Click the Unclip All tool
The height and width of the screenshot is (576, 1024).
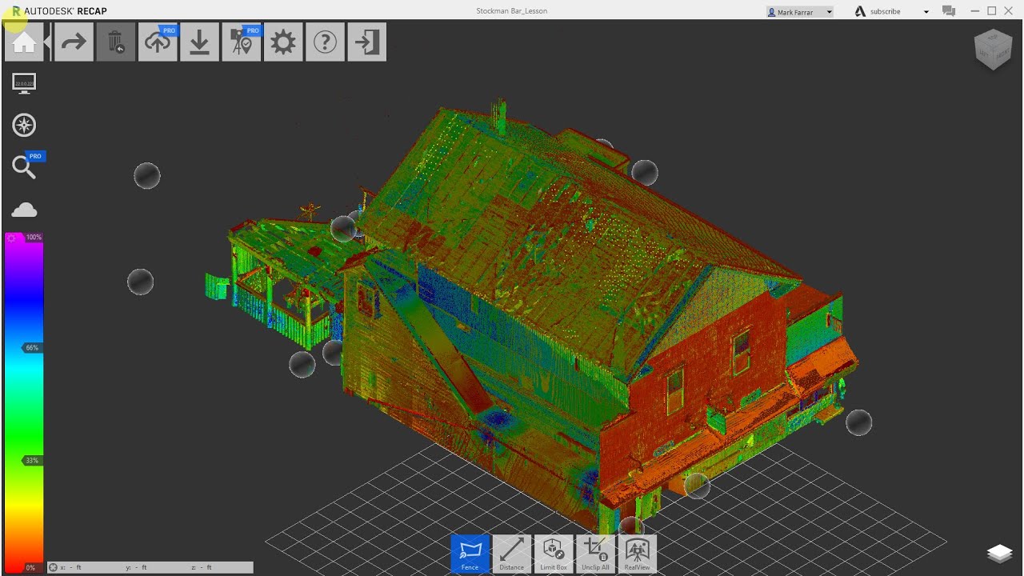(x=595, y=554)
